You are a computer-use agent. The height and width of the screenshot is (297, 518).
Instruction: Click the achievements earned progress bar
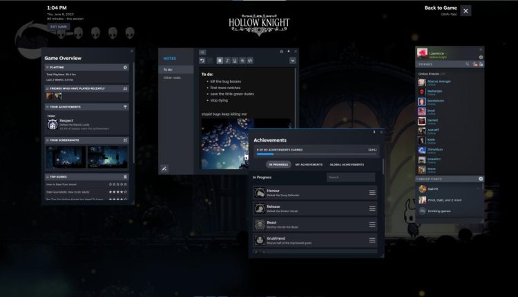click(316, 154)
